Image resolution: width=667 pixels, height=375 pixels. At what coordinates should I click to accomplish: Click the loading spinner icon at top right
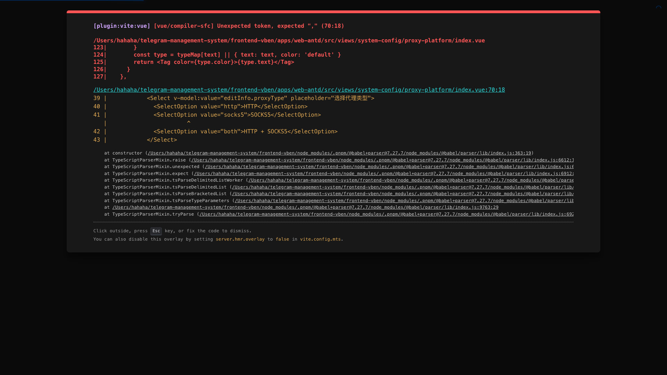(x=658, y=8)
